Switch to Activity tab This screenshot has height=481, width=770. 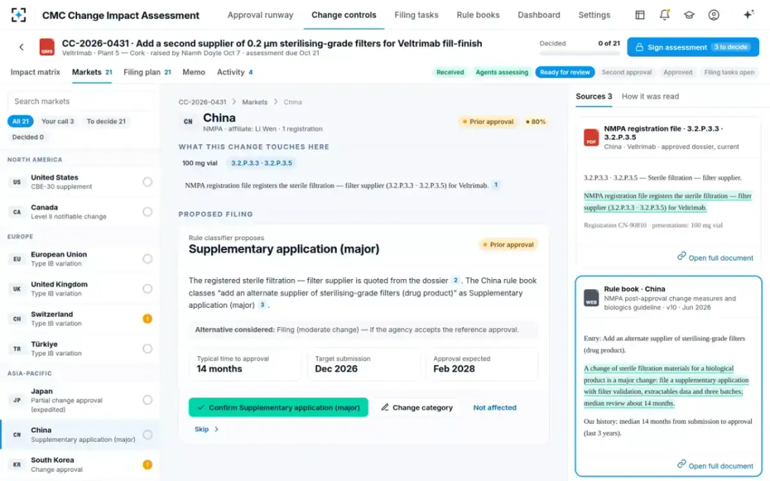[x=235, y=72]
